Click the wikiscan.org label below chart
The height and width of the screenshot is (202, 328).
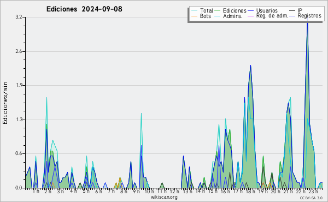[164, 197]
